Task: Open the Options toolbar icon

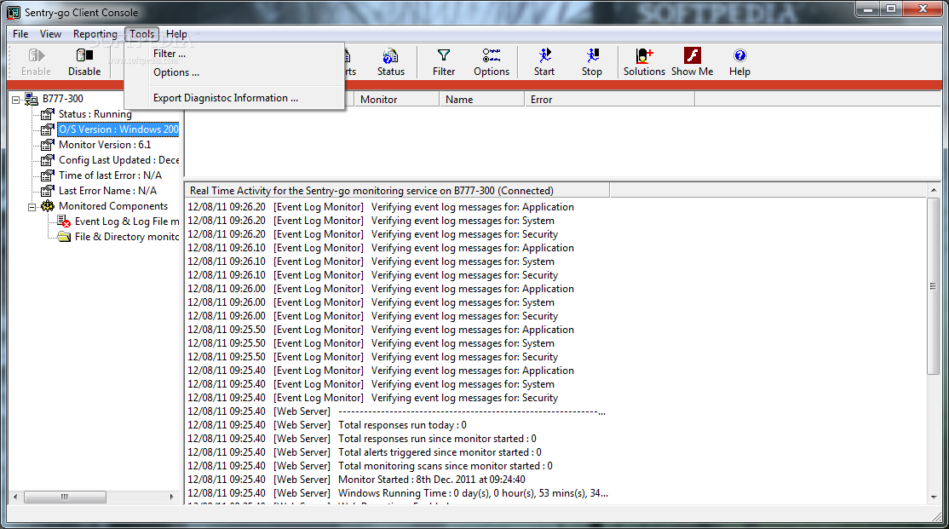Action: [x=491, y=55]
